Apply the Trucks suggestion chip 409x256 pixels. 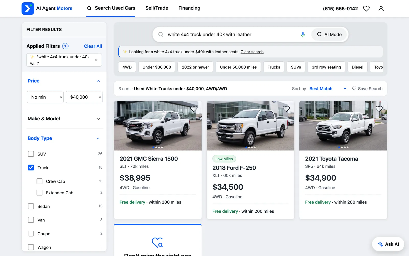(x=274, y=67)
